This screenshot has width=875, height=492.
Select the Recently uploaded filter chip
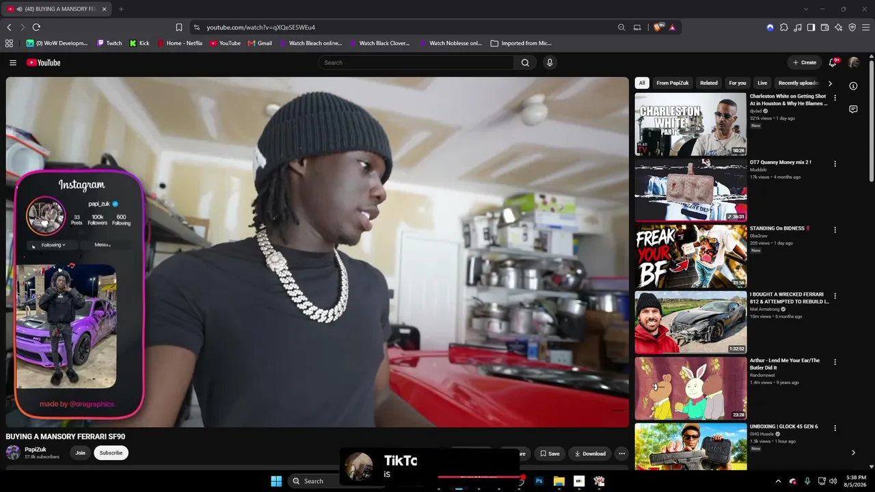point(798,83)
